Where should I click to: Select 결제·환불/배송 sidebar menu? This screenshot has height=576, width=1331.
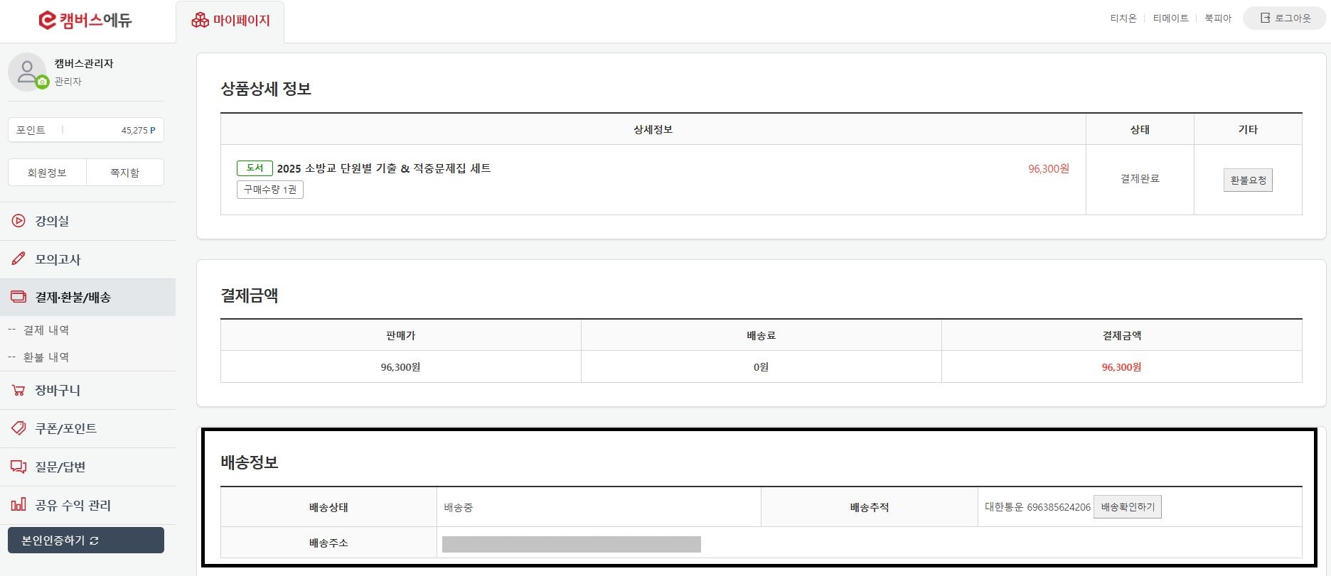pos(73,297)
